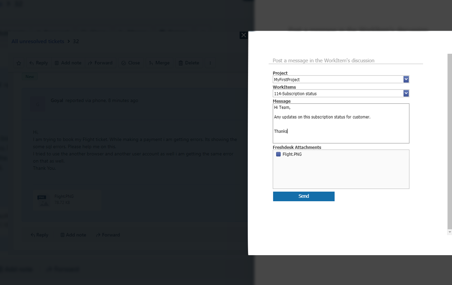Star the ticket with the star icon
452x285 pixels.
point(19,63)
